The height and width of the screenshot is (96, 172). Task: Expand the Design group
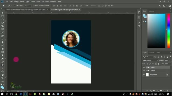point(146,70)
